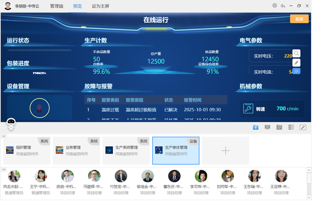Collapse the system cards panel chevron

click(4, 136)
